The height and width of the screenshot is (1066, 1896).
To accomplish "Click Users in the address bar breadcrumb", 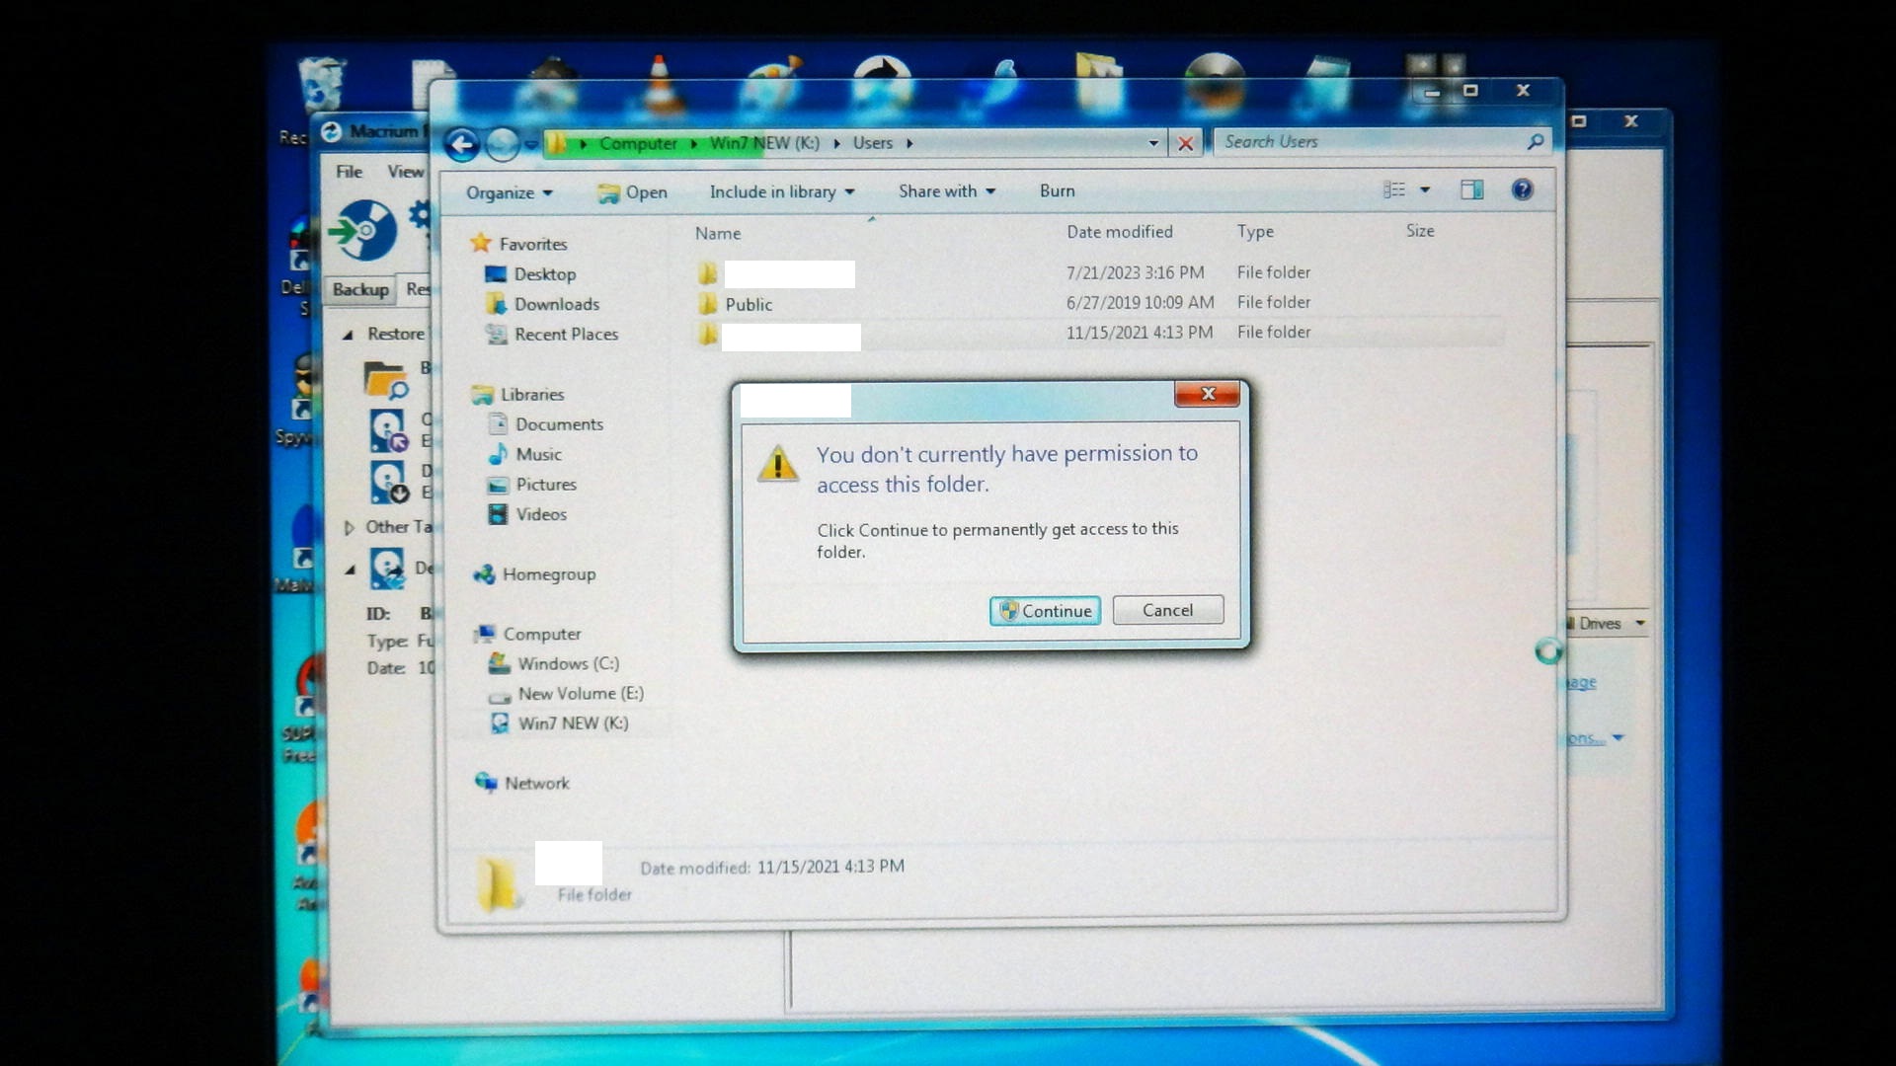I will (872, 143).
